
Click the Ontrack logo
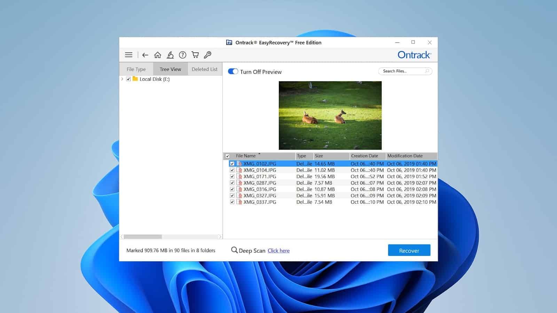(x=414, y=55)
